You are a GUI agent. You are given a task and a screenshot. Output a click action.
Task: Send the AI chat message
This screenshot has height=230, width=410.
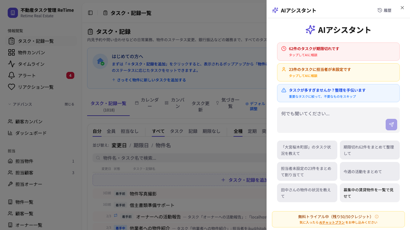click(391, 125)
